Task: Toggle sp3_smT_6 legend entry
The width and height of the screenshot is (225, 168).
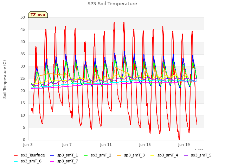Action: point(27,161)
